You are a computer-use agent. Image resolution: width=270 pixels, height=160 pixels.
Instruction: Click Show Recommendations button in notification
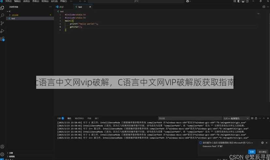click(x=262, y=152)
